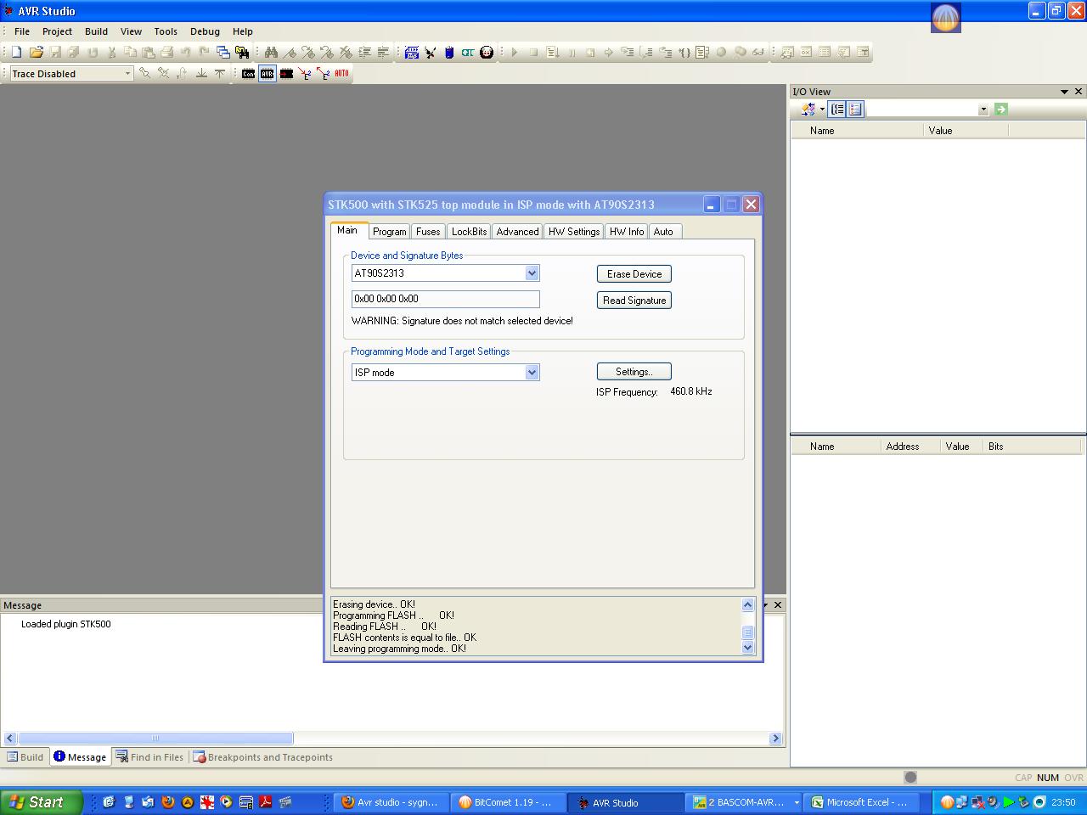This screenshot has width=1087, height=815.
Task: Switch to Breakpoints and Tracepoints tab
Action: [263, 757]
